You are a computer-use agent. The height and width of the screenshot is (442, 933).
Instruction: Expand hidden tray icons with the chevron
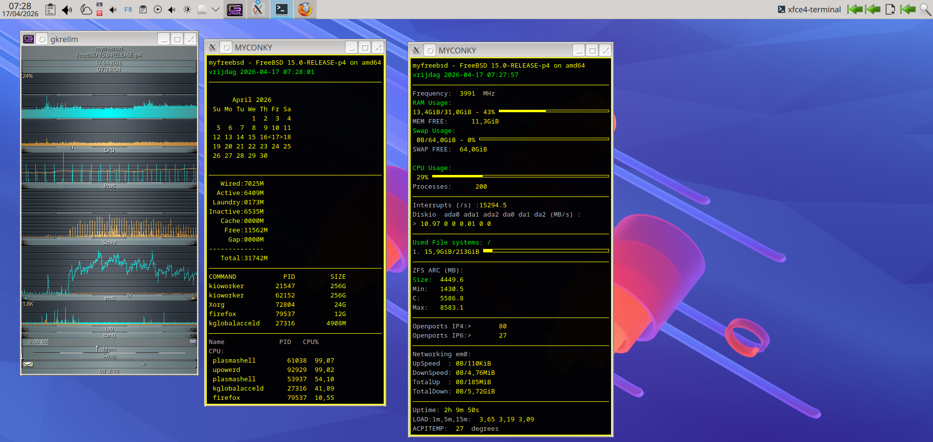215,9
